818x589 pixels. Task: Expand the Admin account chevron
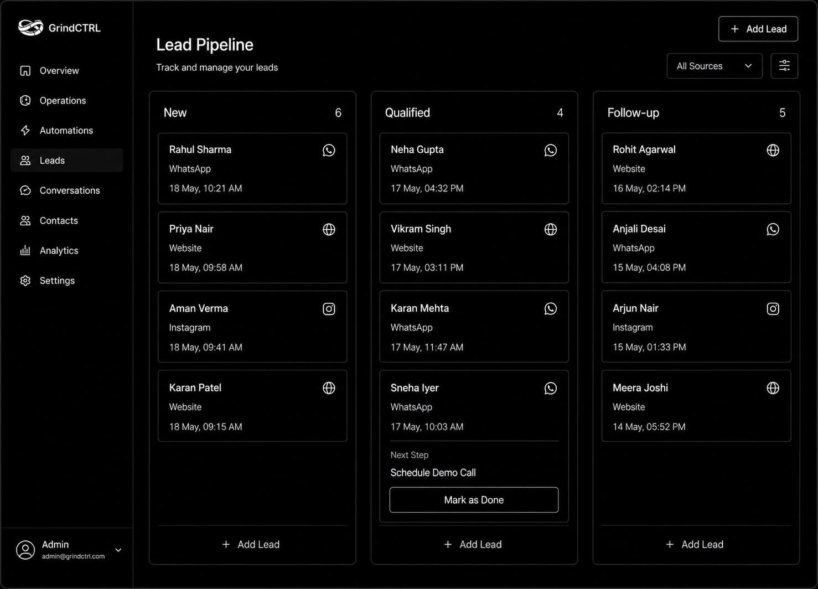coord(118,550)
